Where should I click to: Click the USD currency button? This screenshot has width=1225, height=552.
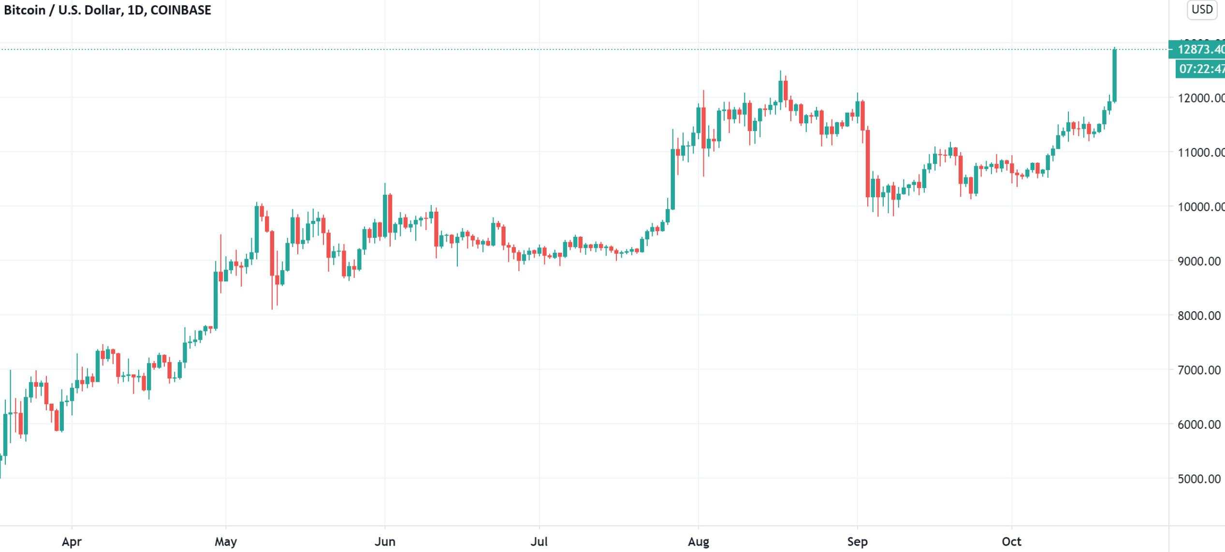tap(1202, 10)
